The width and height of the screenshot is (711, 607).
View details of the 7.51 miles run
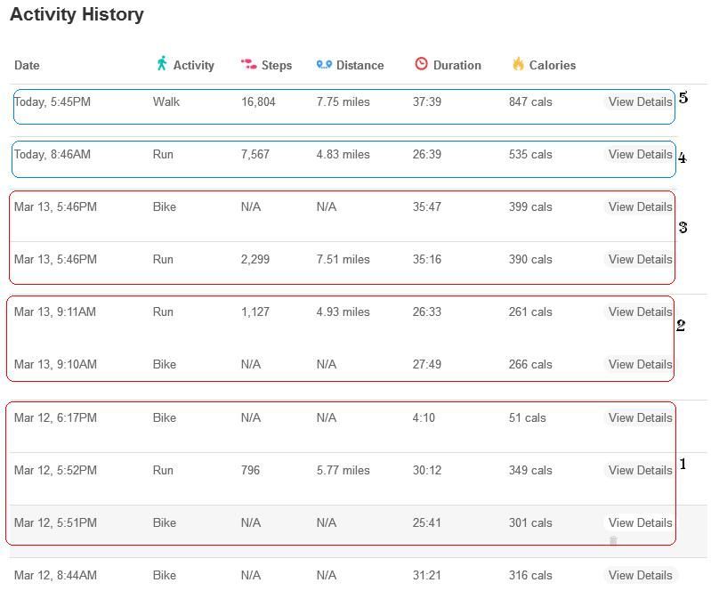point(640,259)
